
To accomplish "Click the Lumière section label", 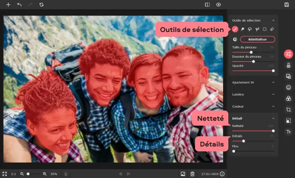I will [x=238, y=95].
